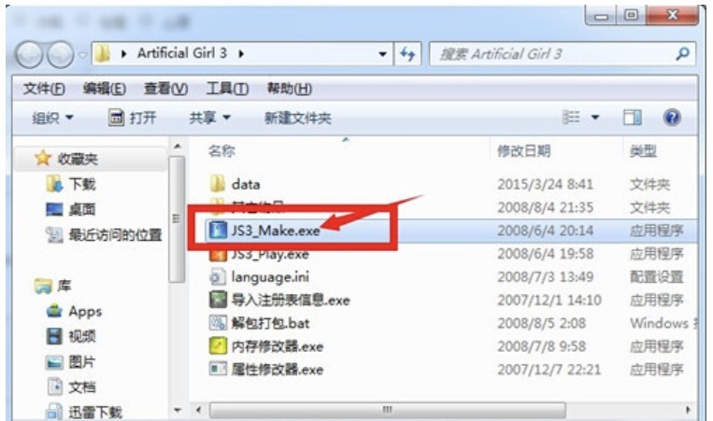Select the JS3_Play.exe application icon

pyautogui.click(x=218, y=254)
